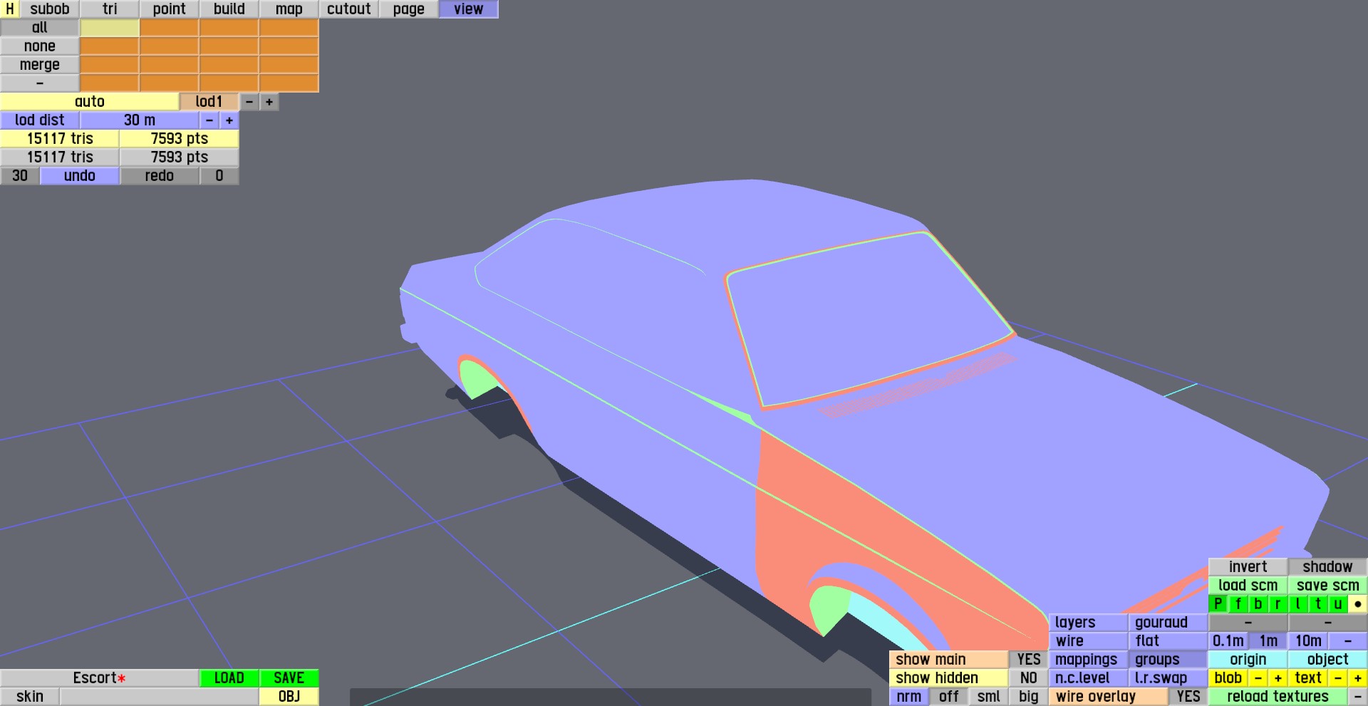1368x706 pixels.
Task: Click the Escort* model name field
Action: (x=100, y=678)
